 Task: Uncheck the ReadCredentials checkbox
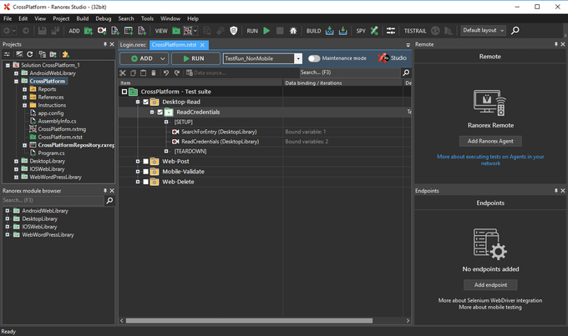coord(160,112)
